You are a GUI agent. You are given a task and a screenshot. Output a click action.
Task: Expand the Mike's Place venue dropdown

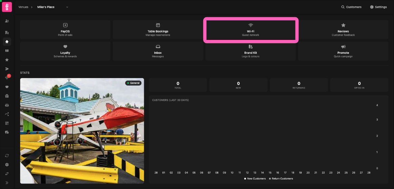click(x=67, y=7)
